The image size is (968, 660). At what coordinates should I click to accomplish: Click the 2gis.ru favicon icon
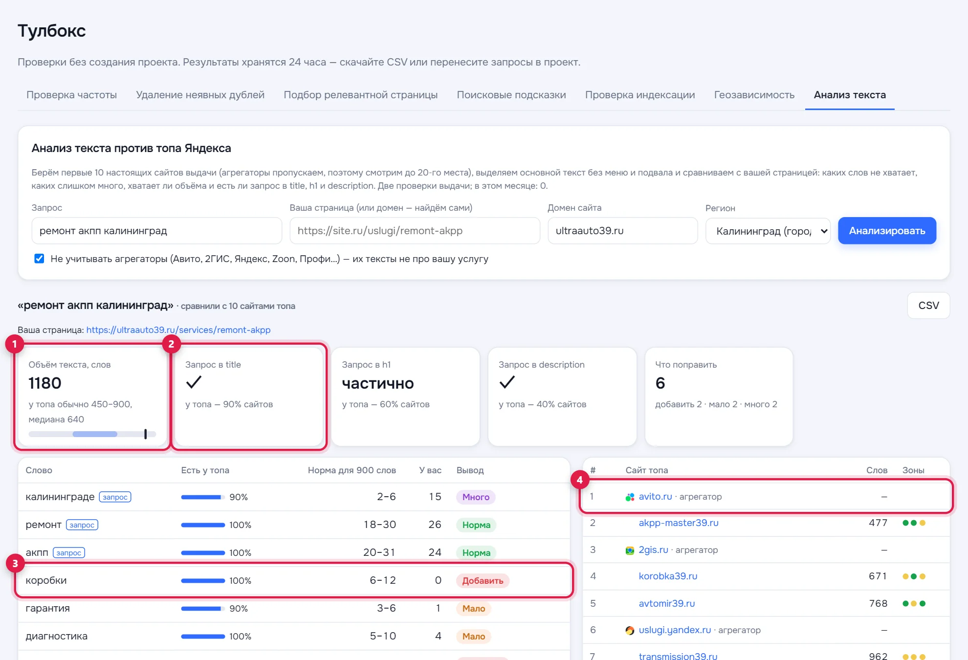click(x=630, y=550)
